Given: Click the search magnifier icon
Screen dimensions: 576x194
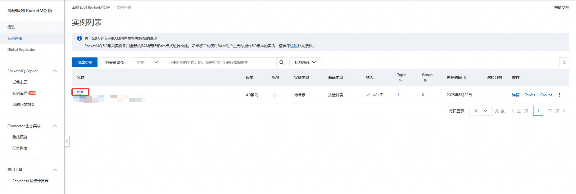Looking at the screenshot, I should click(x=281, y=62).
